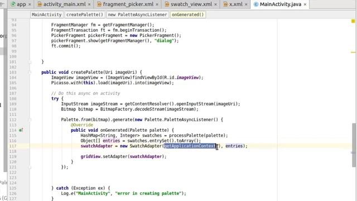The image size is (357, 201).
Task: Select the new PaletteAsyncListener breadcrumb
Action: 137,15
